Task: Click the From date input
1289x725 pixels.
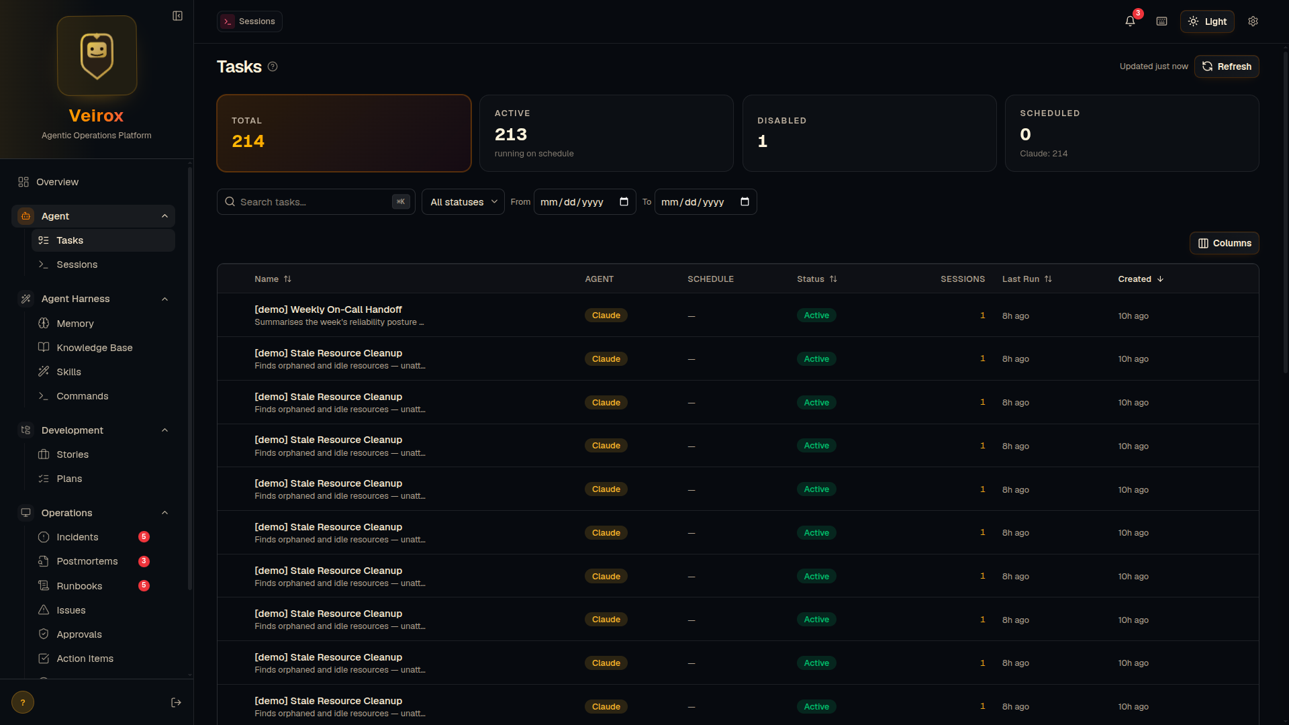Action: 585,201
